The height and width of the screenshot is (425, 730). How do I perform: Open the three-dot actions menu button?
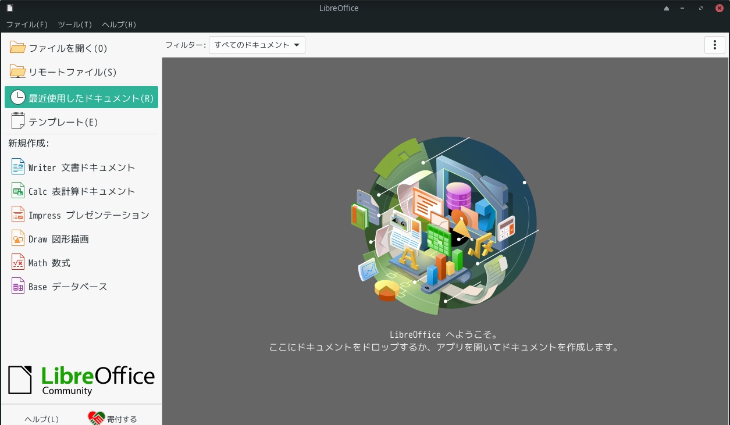[x=714, y=45]
